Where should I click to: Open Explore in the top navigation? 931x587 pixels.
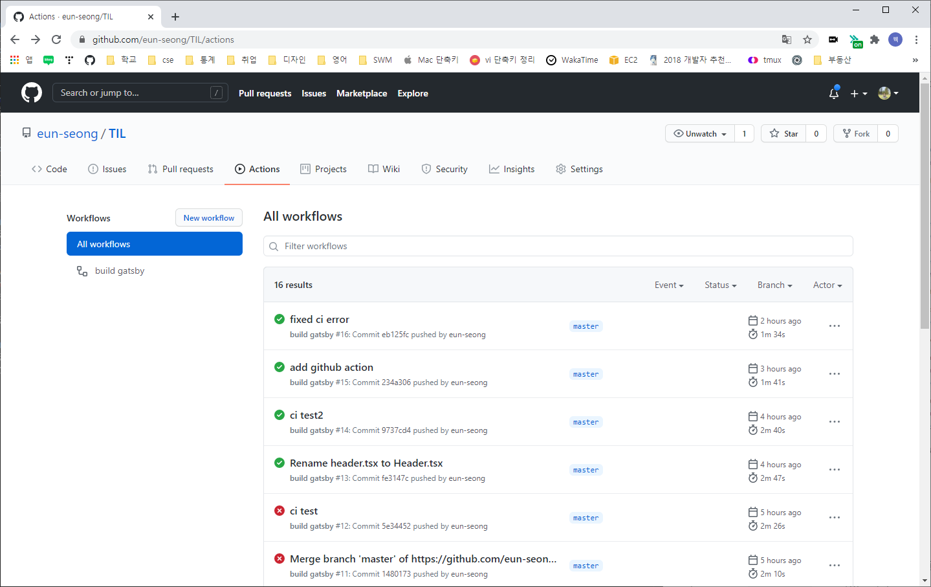[x=413, y=93]
